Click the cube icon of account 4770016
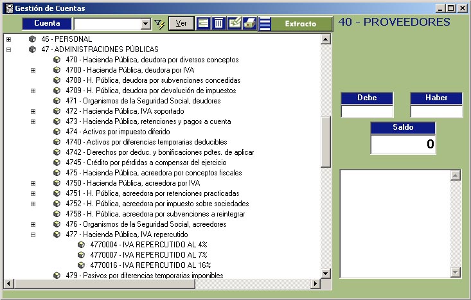 (x=81, y=265)
